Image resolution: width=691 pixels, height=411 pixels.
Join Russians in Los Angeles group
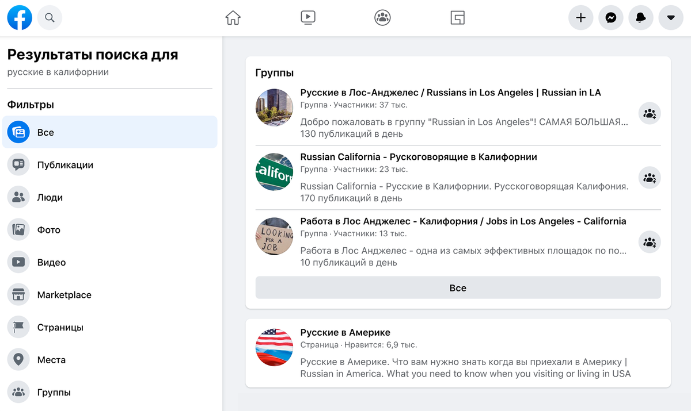coord(650,113)
